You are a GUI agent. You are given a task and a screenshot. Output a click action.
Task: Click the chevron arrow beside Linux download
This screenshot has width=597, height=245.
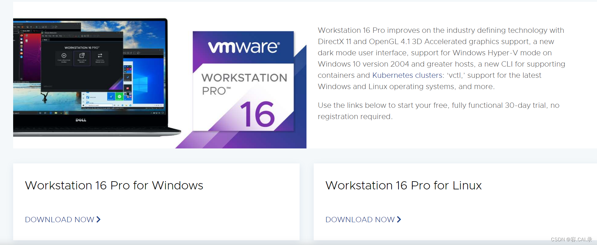tap(399, 219)
